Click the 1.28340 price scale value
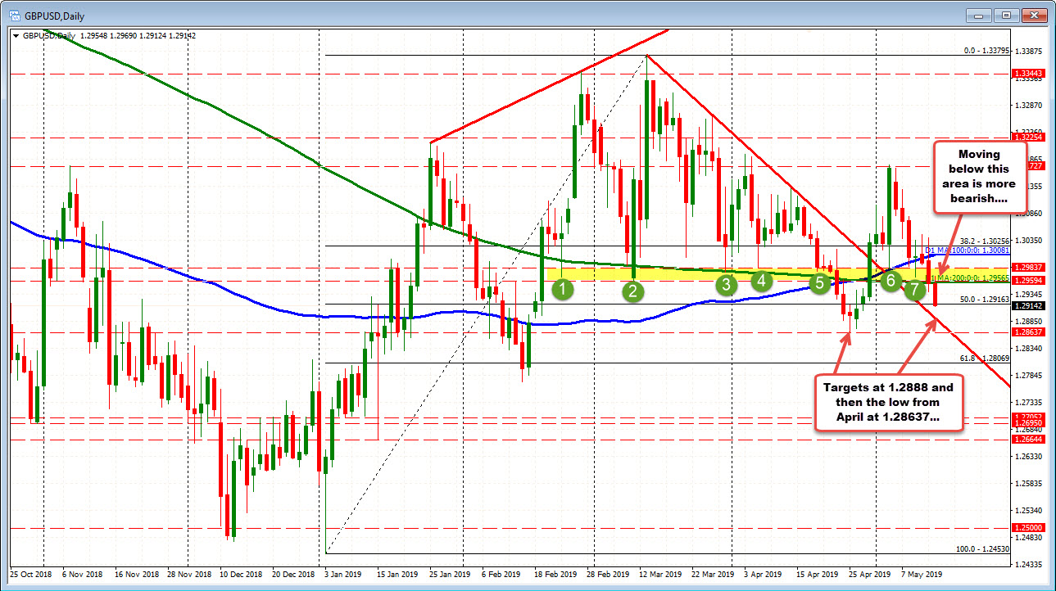Image resolution: width=1056 pixels, height=591 pixels. 1029,348
